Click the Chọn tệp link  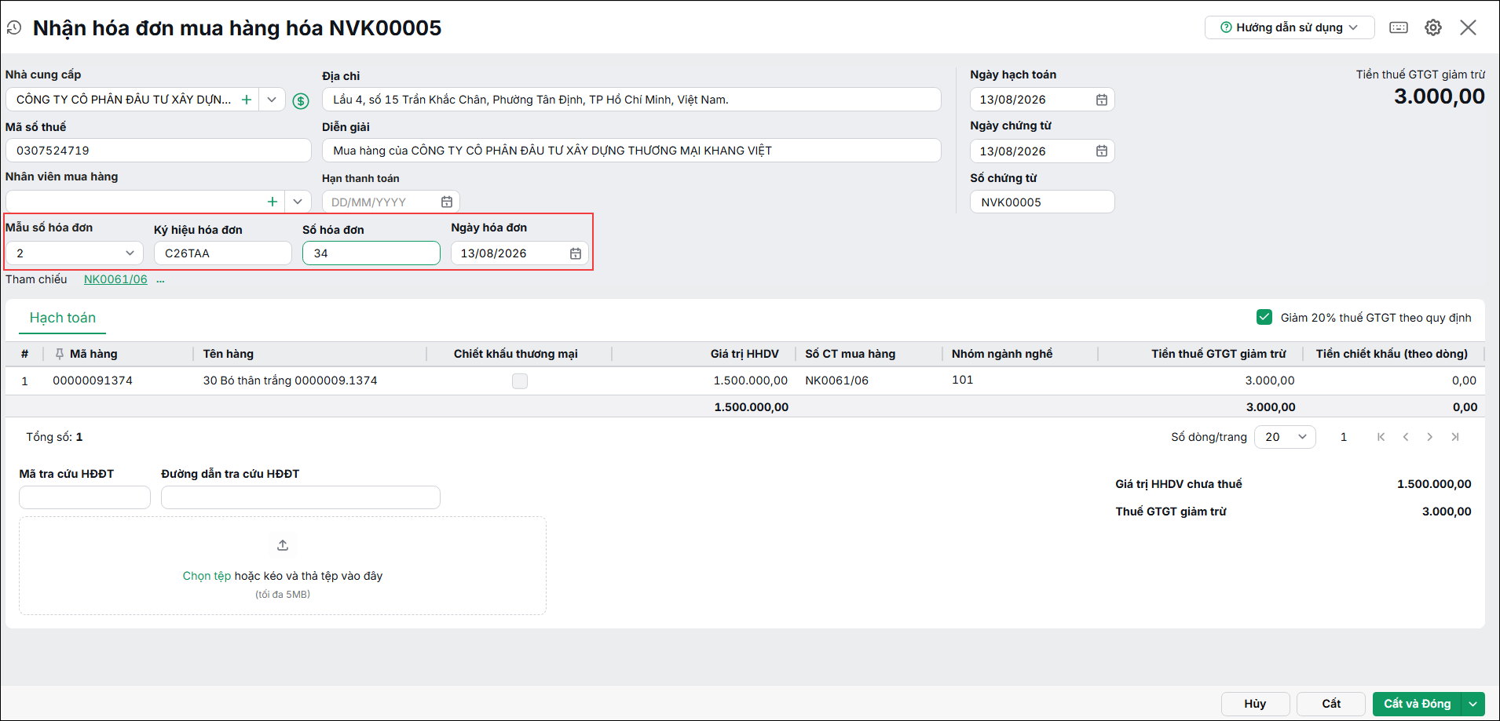pyautogui.click(x=207, y=576)
